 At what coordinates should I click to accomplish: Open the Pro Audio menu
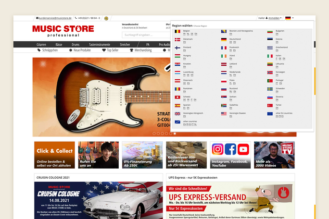tap(164, 45)
